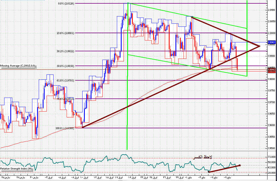The image size is (277, 181).
Task: Click the '٠١ مايو' date label
Action: point(188,177)
